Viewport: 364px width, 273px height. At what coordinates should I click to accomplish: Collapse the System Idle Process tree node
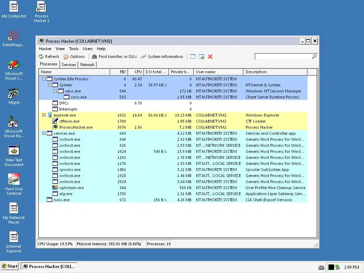44,79
